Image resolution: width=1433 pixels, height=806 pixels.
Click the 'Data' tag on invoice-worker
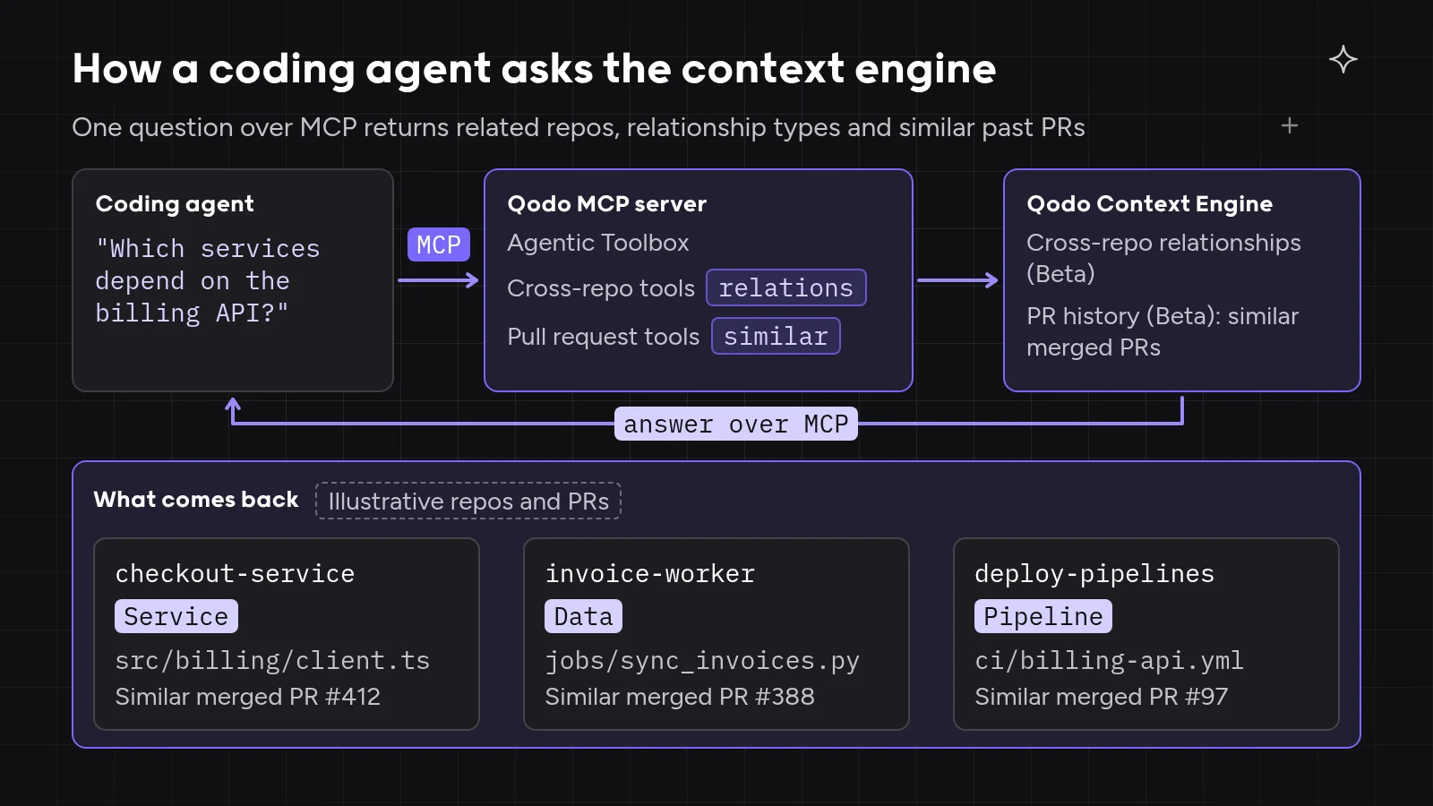pos(583,616)
